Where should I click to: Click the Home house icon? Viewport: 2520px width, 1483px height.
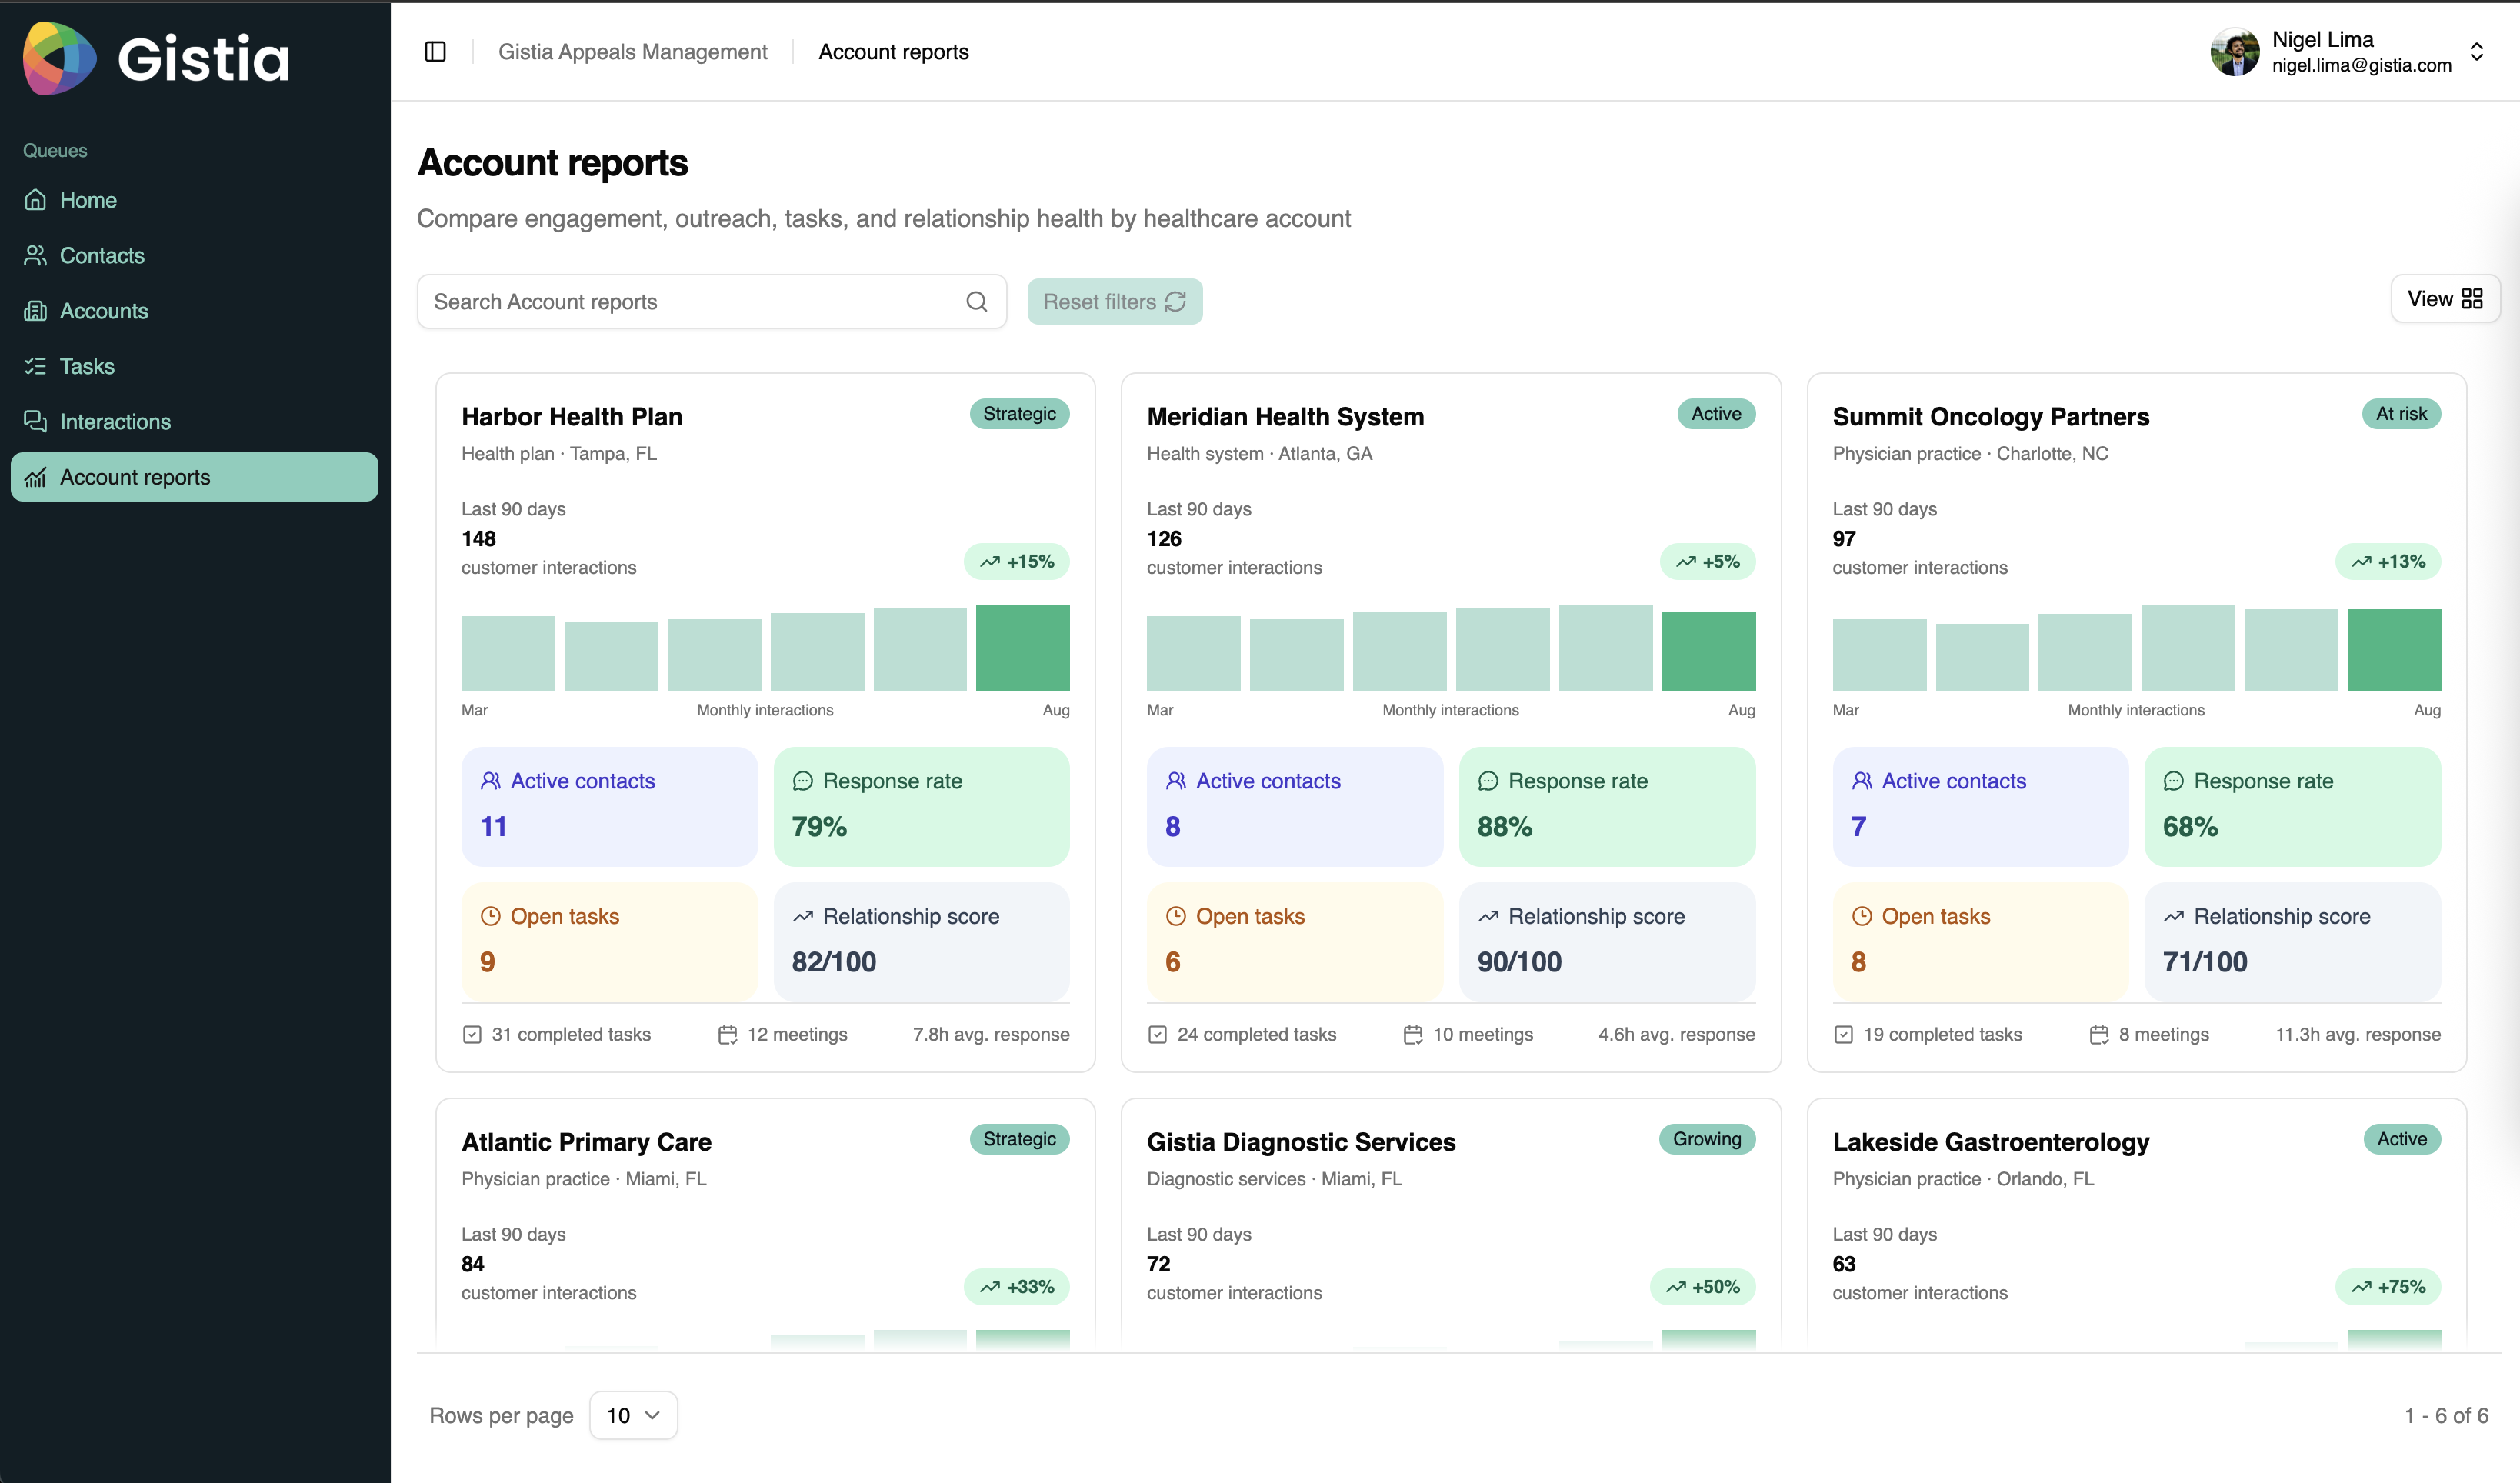35,200
